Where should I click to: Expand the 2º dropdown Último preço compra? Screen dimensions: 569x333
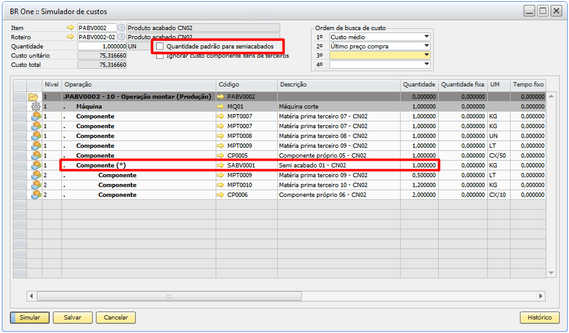(426, 46)
